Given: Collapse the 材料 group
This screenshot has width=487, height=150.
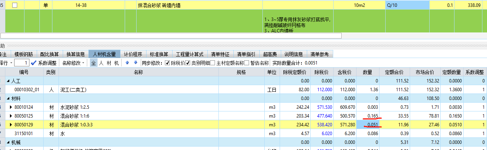Looking at the screenshot, I should 8,98.
